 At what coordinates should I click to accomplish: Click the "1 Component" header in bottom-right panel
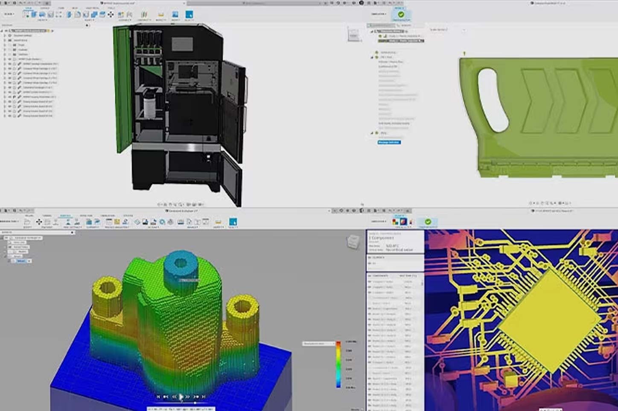point(382,238)
